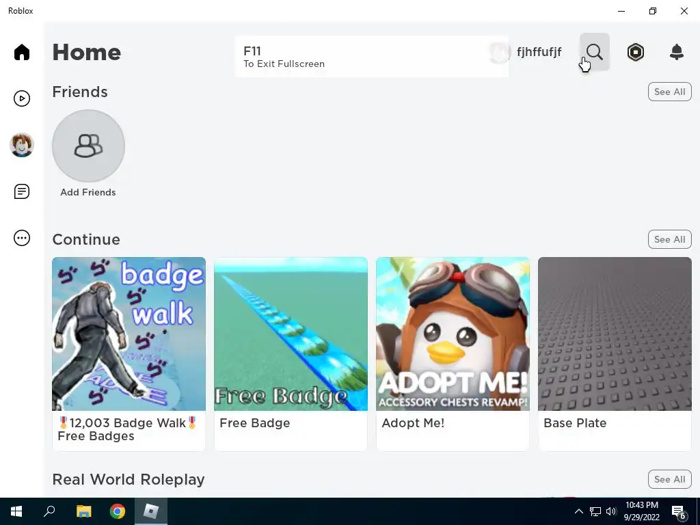Click the search magnifier icon
700x525 pixels.
(x=594, y=52)
